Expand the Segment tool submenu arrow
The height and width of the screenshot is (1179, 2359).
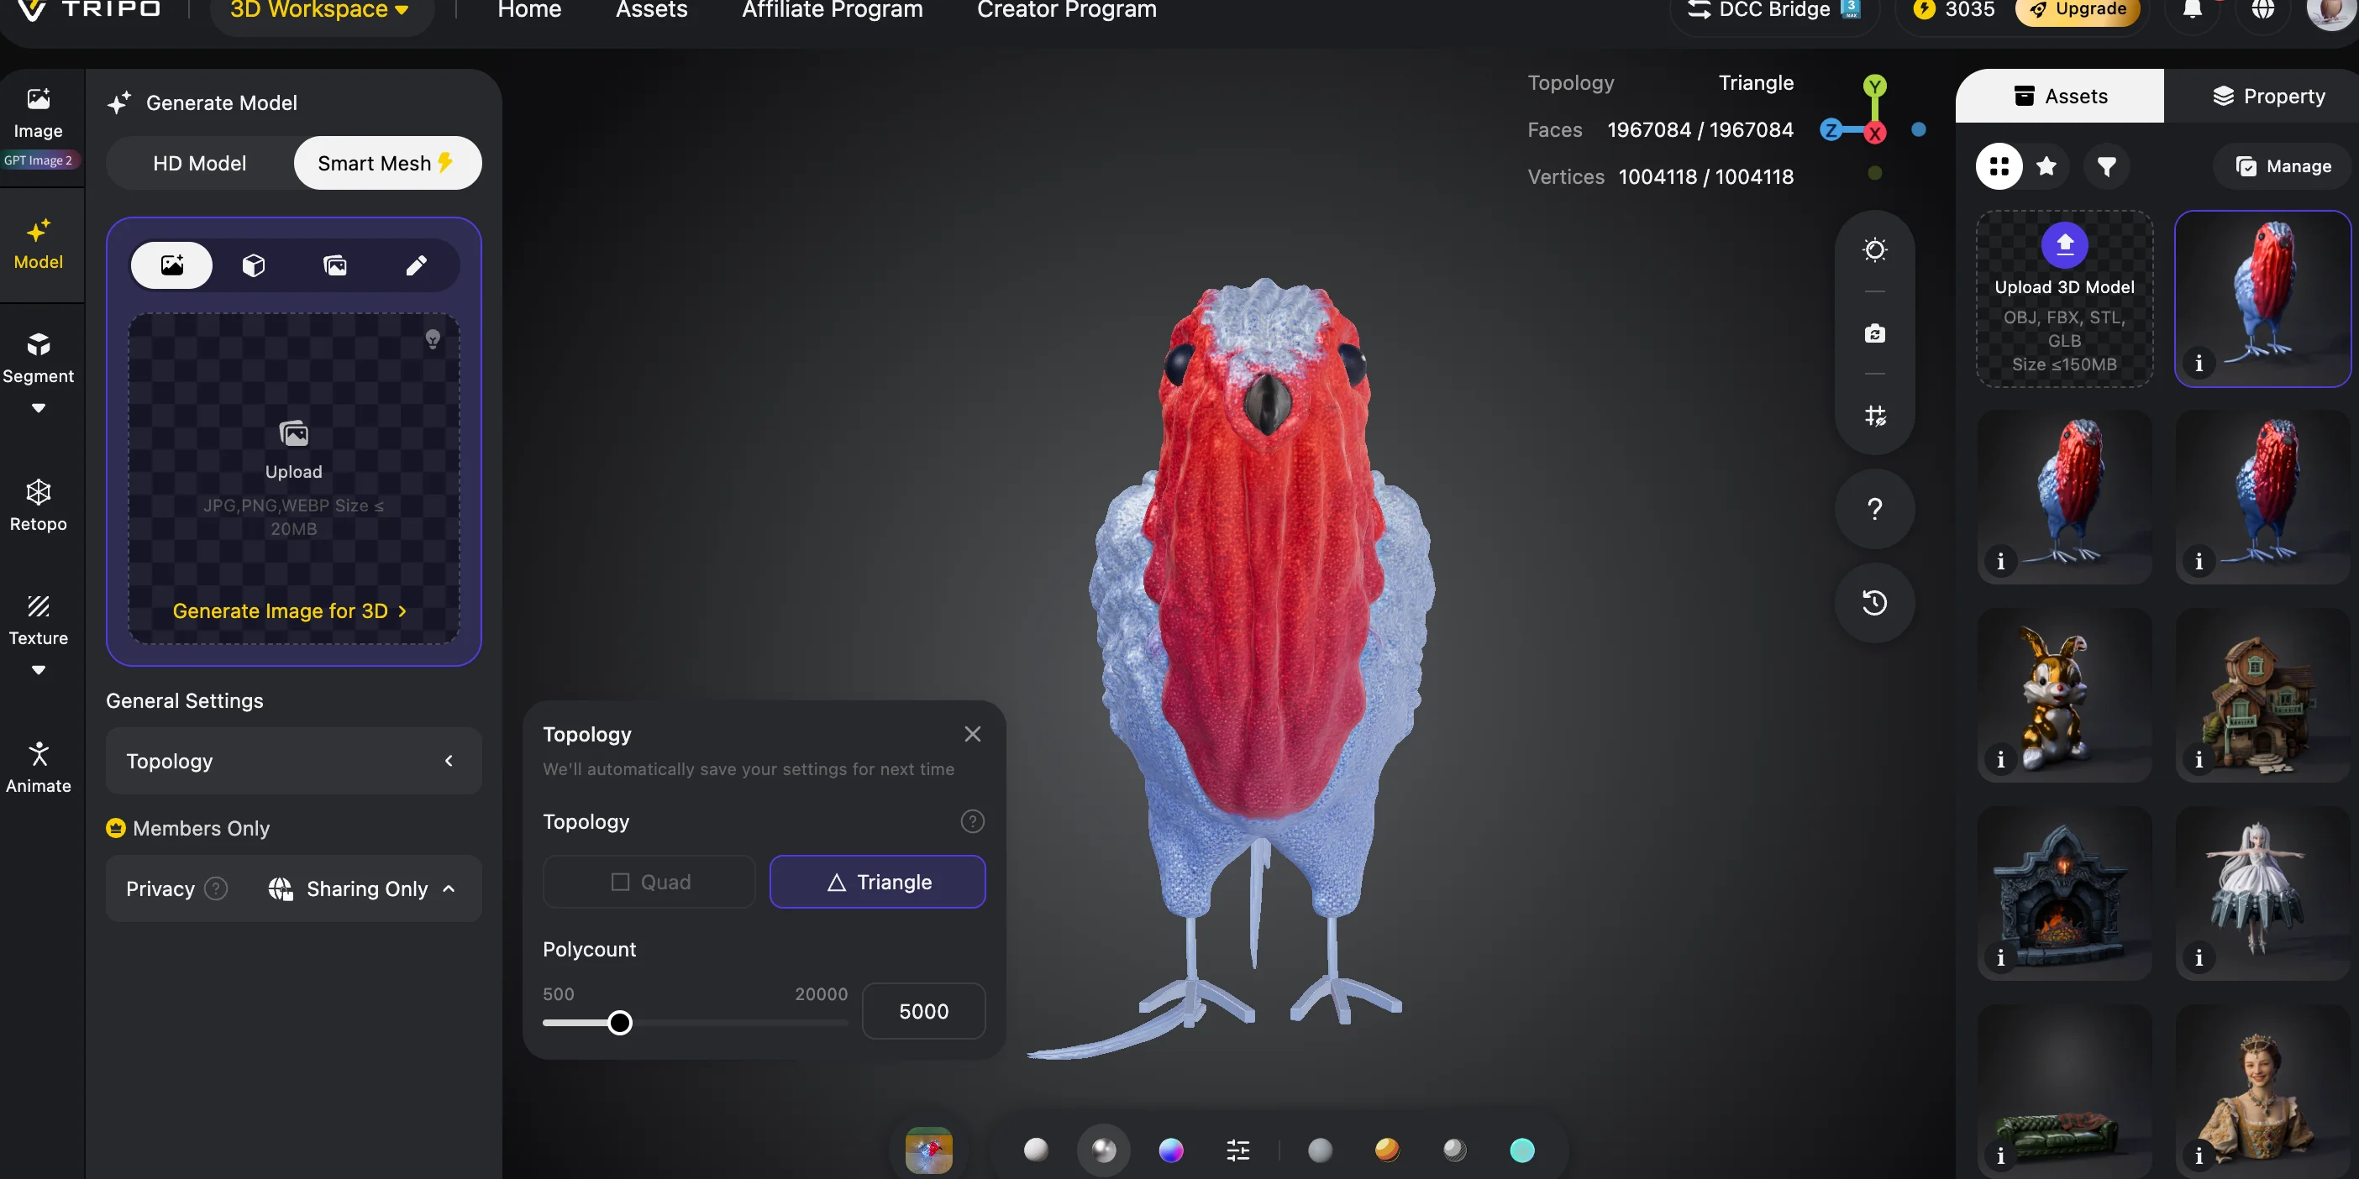click(38, 408)
